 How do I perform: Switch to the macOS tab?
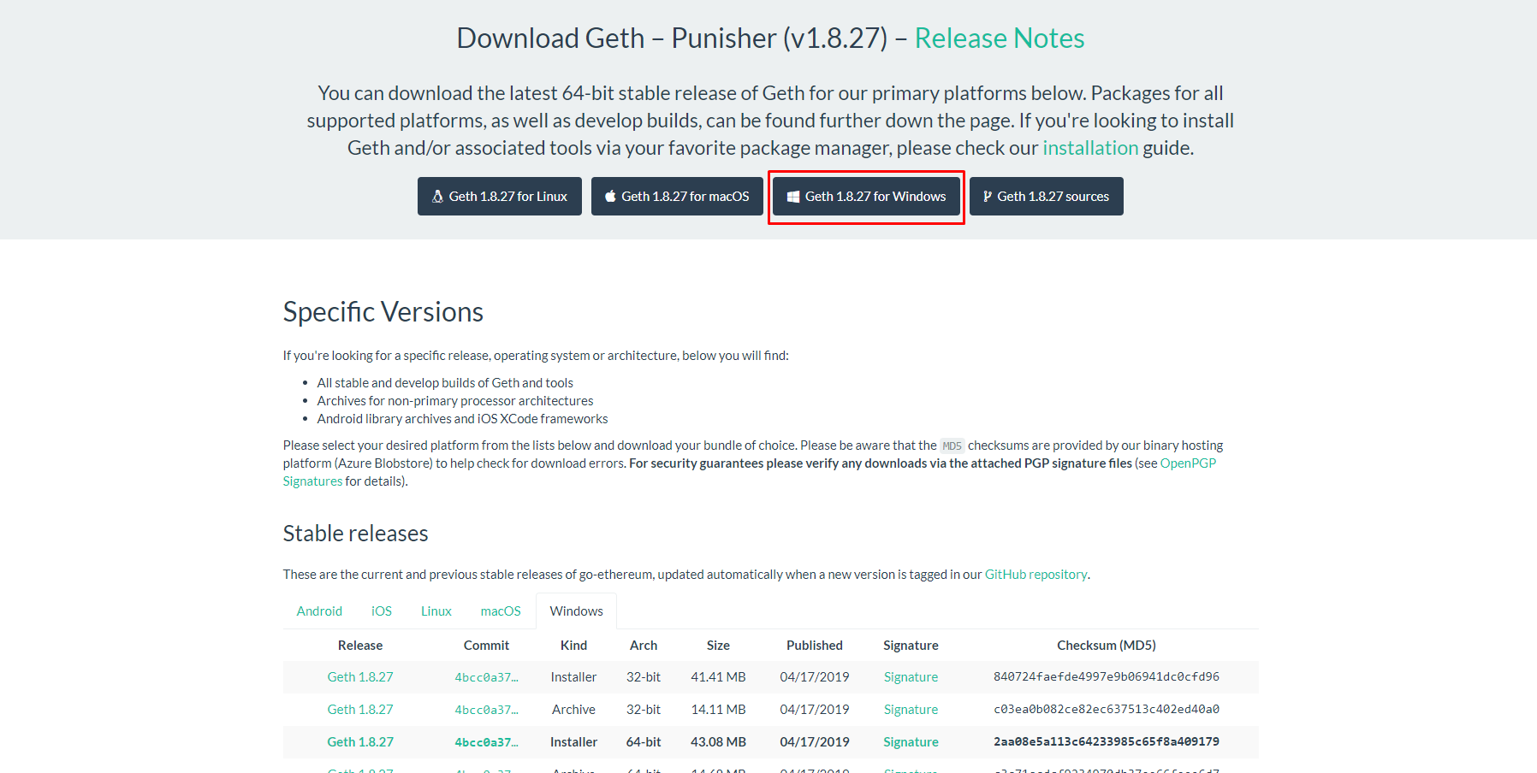click(501, 611)
